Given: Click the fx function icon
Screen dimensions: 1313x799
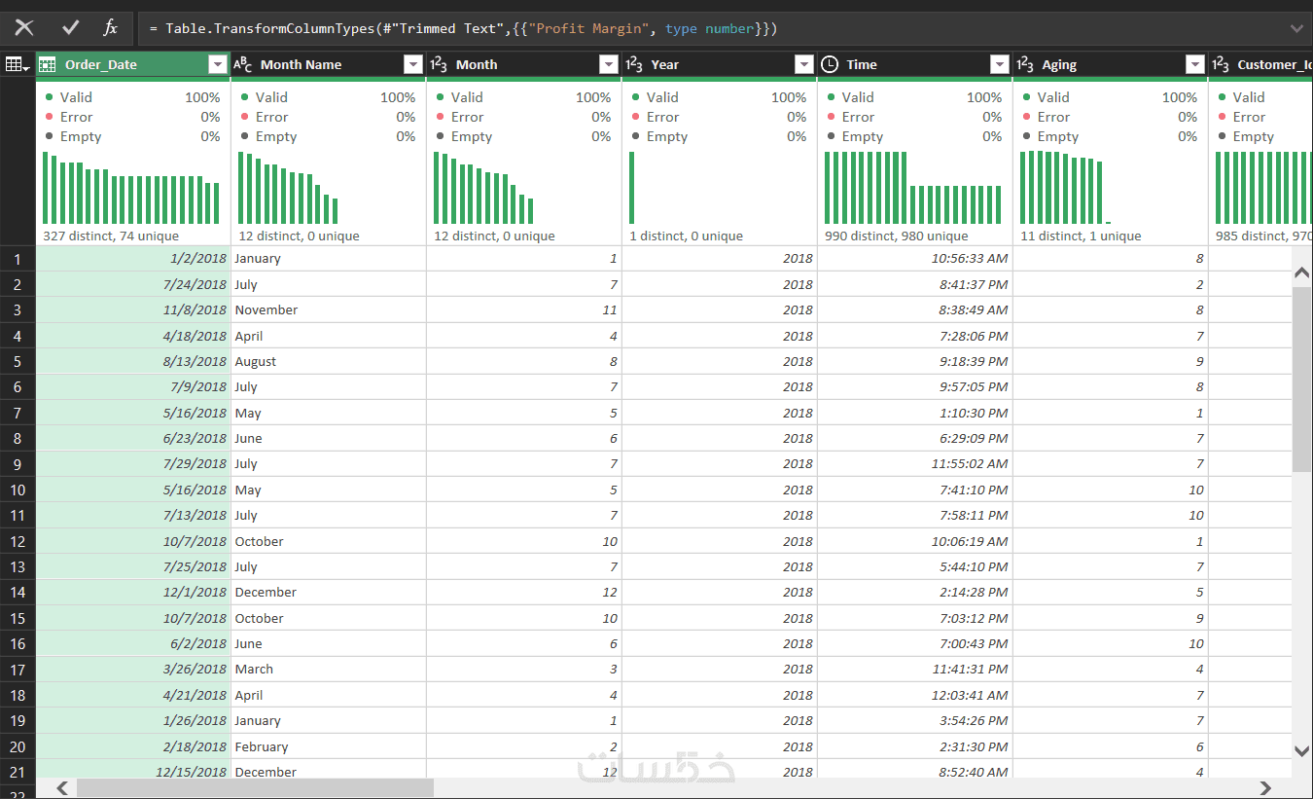Looking at the screenshot, I should pyautogui.click(x=111, y=28).
